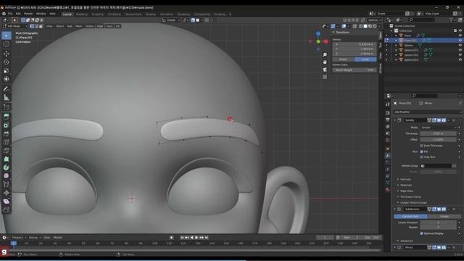
Task: Select the Cursor tool
Action: coord(7,44)
